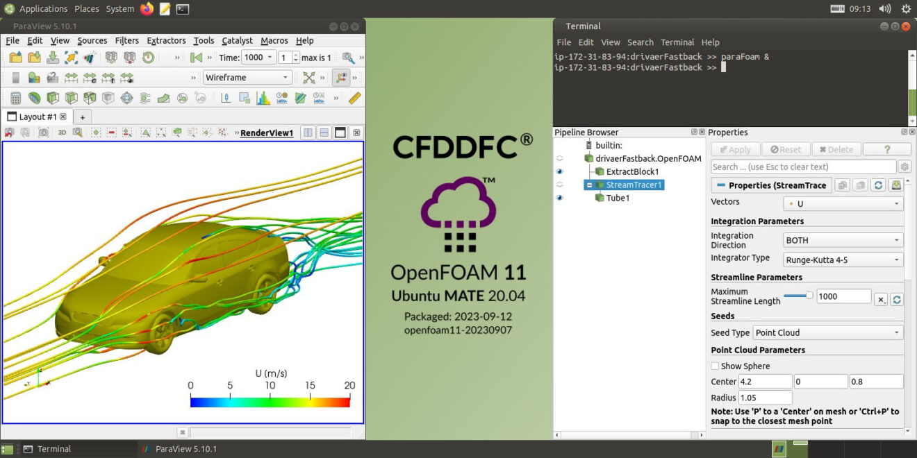Select the Clip filter icon
917x458 pixels.
click(x=53, y=97)
